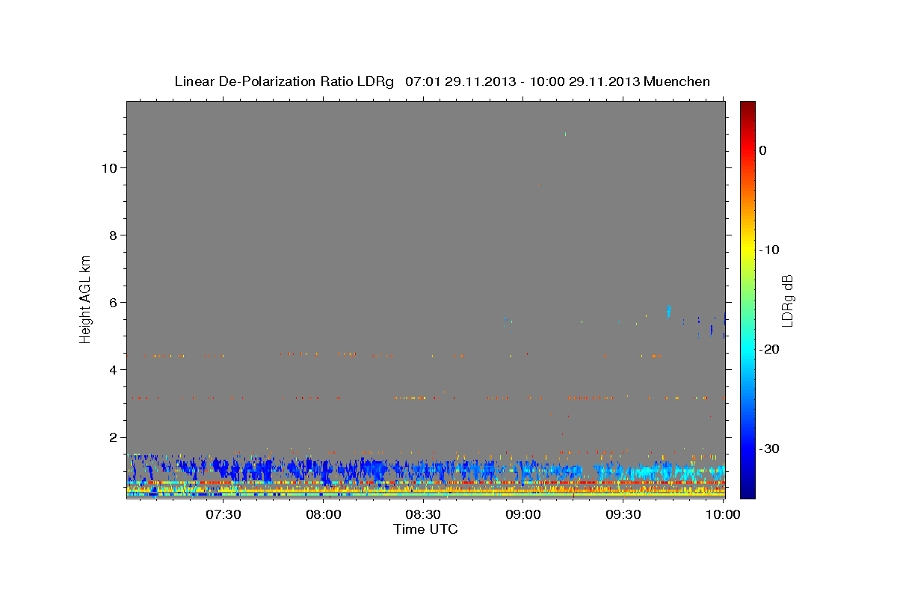
Task: Click the 09:30 time tick label
Action: point(623,514)
